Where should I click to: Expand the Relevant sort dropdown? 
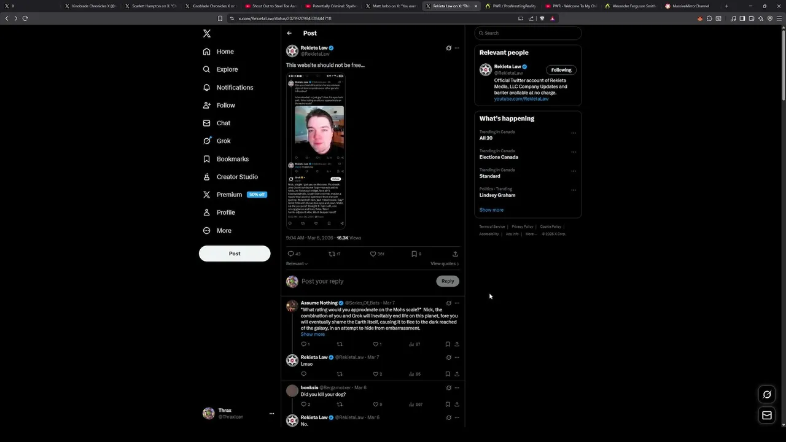[x=297, y=263]
